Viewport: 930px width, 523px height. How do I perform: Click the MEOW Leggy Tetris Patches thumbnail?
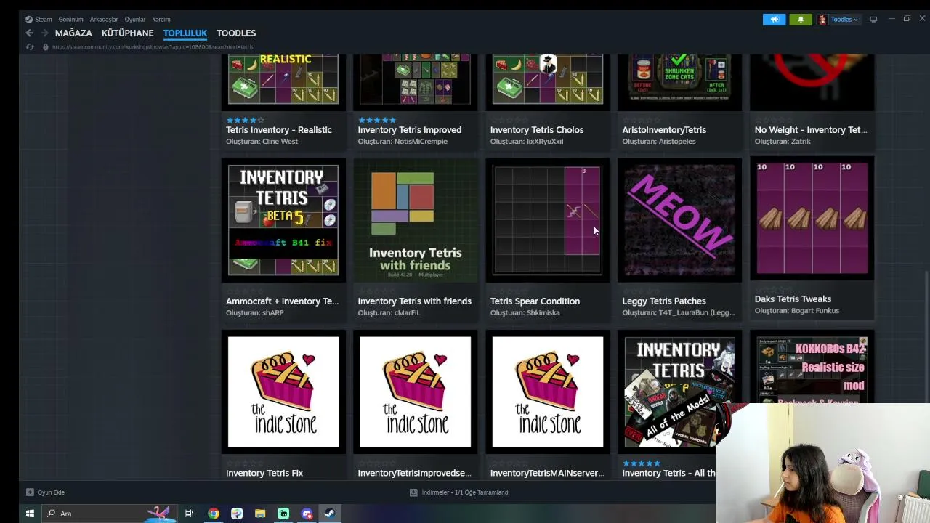679,220
